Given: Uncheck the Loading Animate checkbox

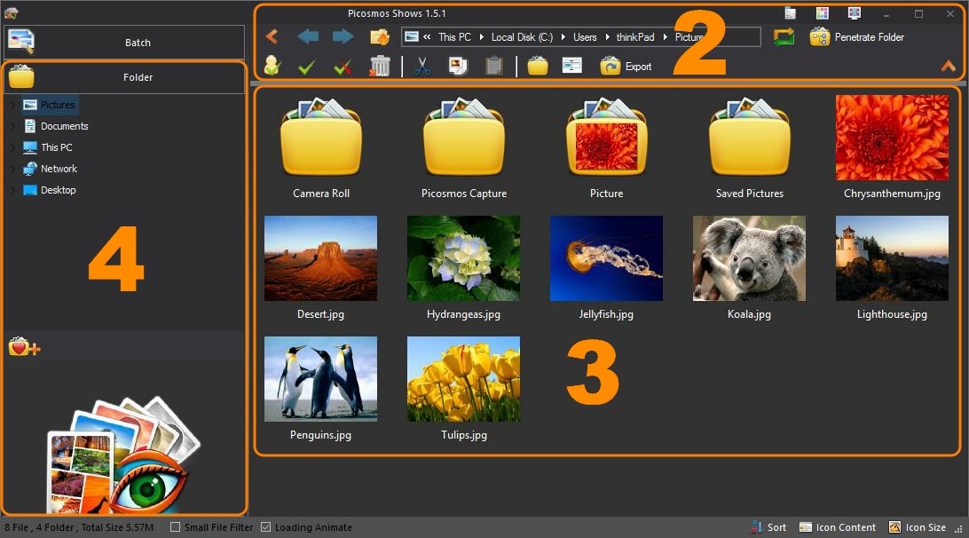Looking at the screenshot, I should pyautogui.click(x=266, y=527).
